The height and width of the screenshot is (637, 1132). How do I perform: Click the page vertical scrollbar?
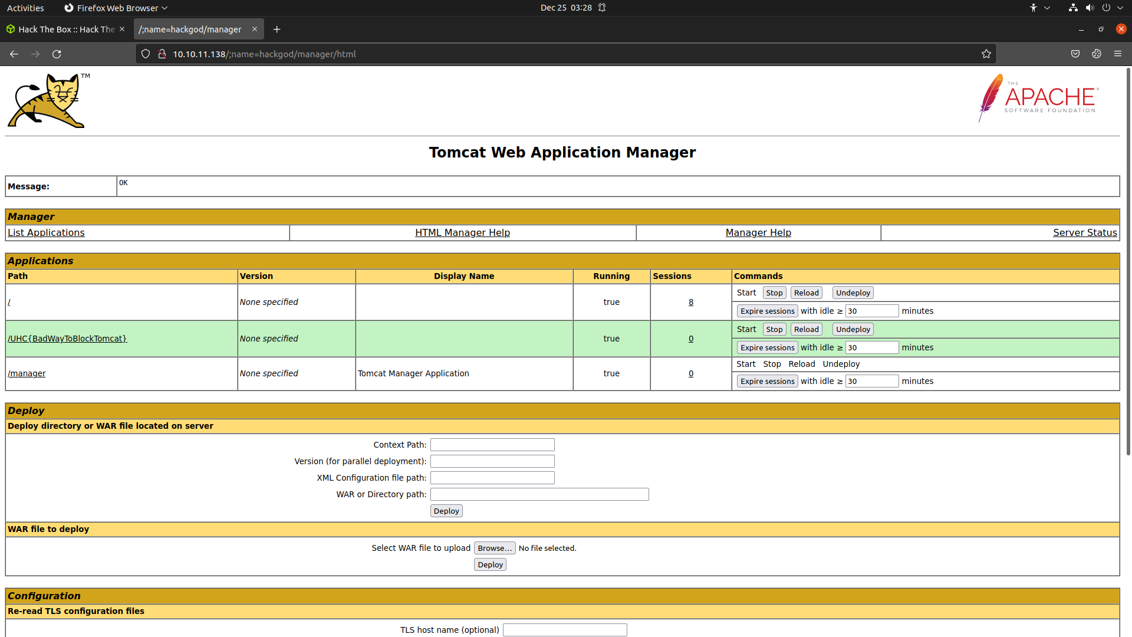[x=1128, y=260]
